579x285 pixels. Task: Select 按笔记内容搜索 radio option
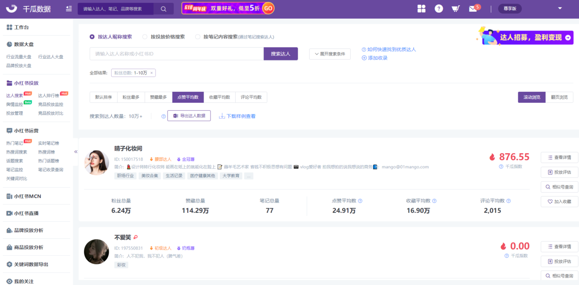click(198, 37)
